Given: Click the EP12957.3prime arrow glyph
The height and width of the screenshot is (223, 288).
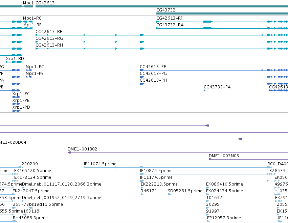Looking at the screenshot, I should pyautogui.click(x=208, y=221).
